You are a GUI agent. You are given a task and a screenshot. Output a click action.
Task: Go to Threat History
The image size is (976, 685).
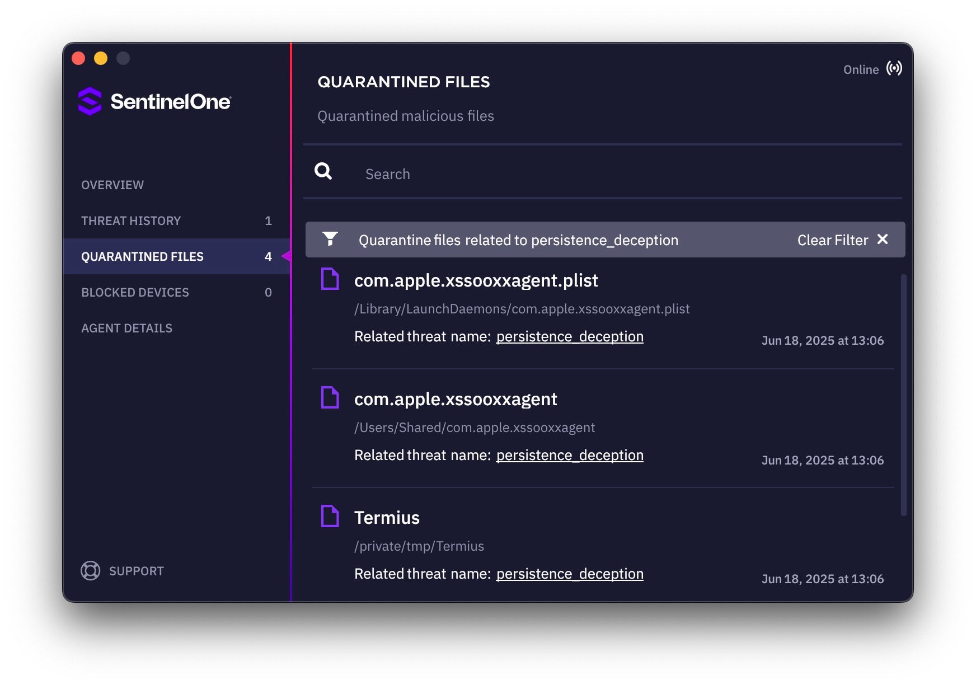tap(131, 220)
